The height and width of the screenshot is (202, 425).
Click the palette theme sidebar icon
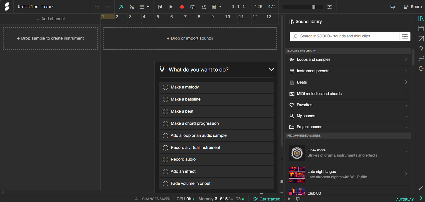[421, 69]
